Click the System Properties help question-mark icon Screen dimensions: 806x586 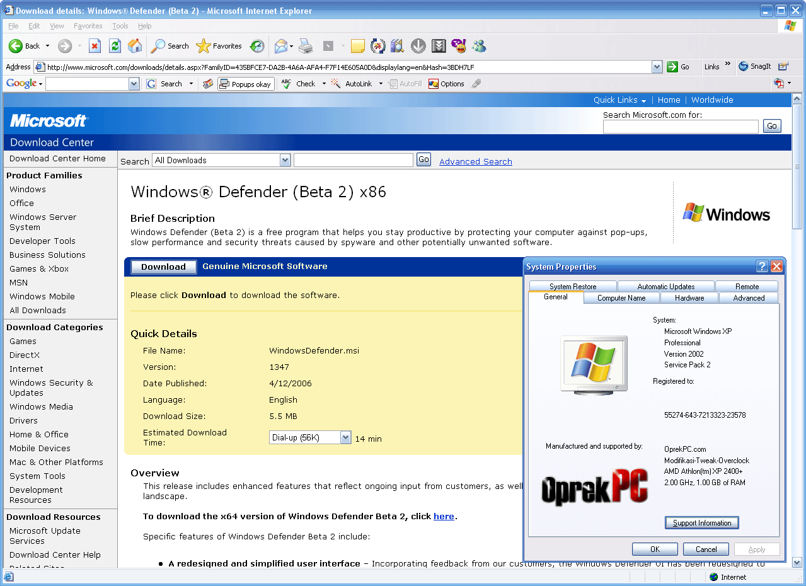[x=762, y=267]
